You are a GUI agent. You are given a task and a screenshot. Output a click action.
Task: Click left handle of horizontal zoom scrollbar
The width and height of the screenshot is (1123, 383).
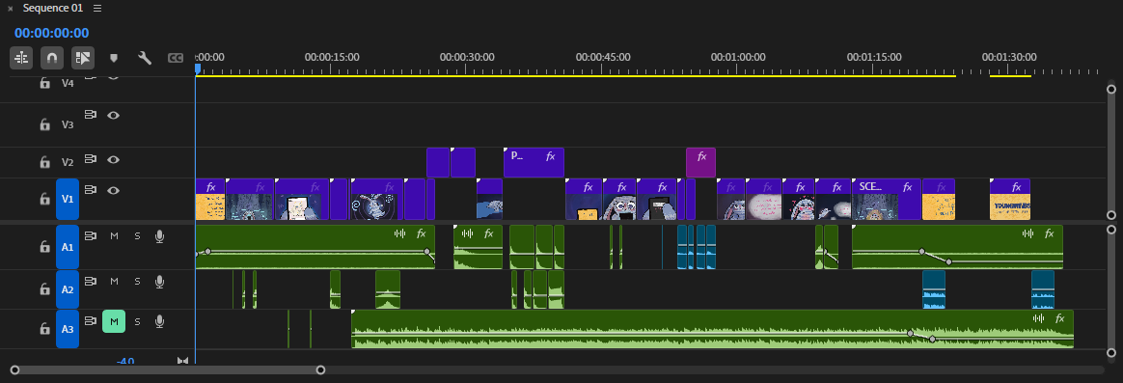point(14,370)
